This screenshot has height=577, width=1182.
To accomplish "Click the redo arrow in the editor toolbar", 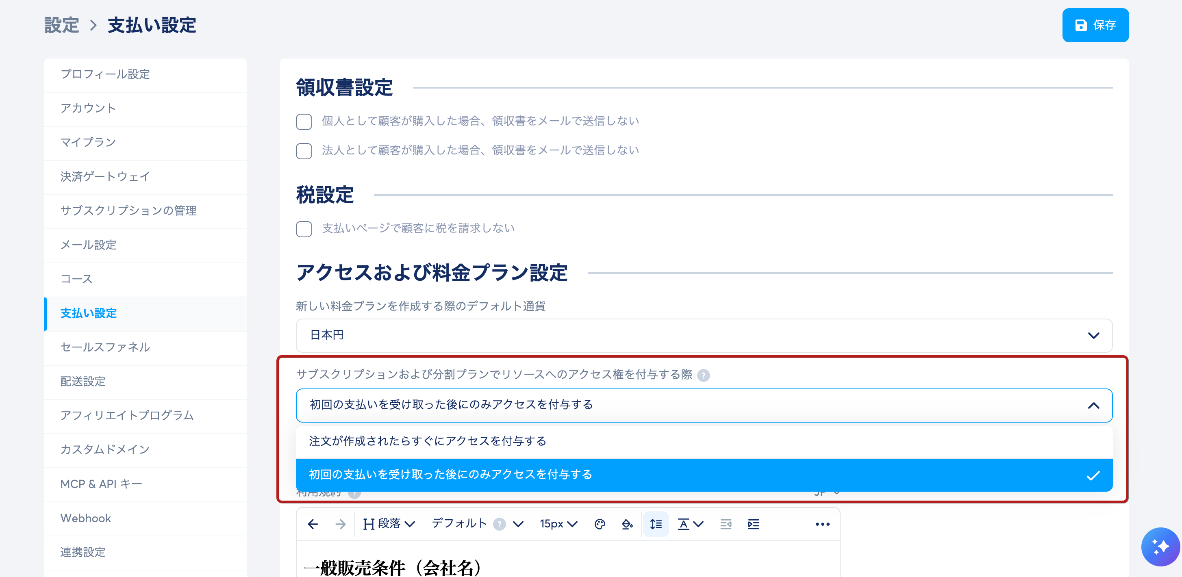I will (x=341, y=524).
